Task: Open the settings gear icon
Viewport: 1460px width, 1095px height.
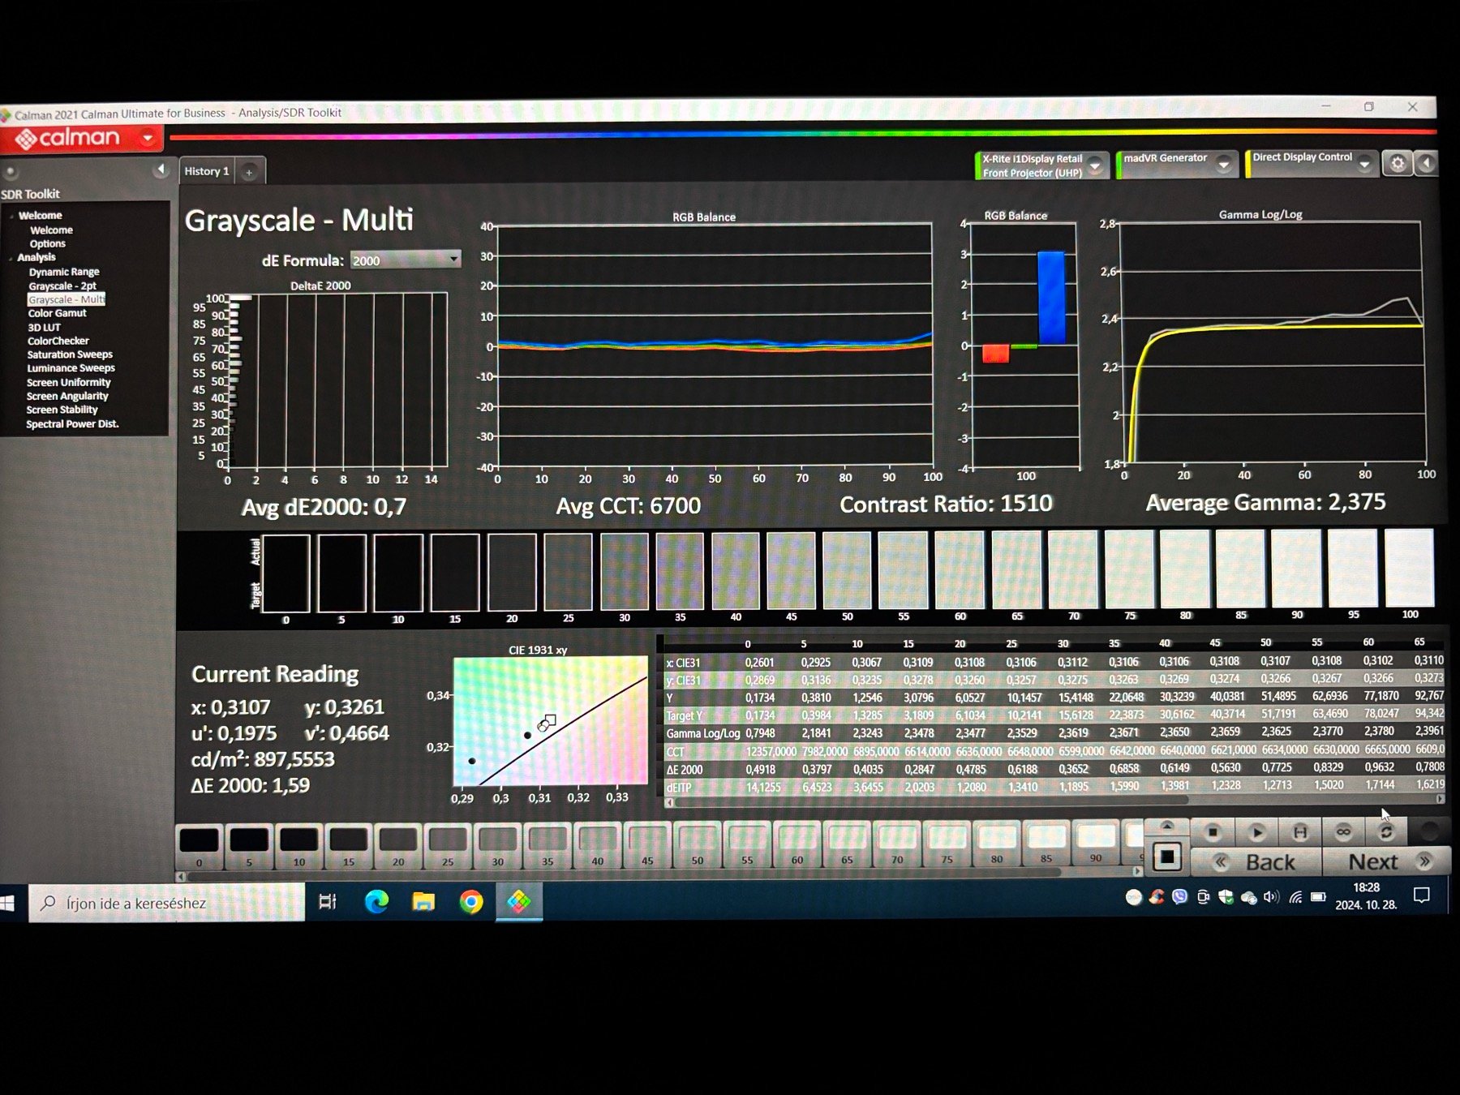Action: click(x=1397, y=164)
